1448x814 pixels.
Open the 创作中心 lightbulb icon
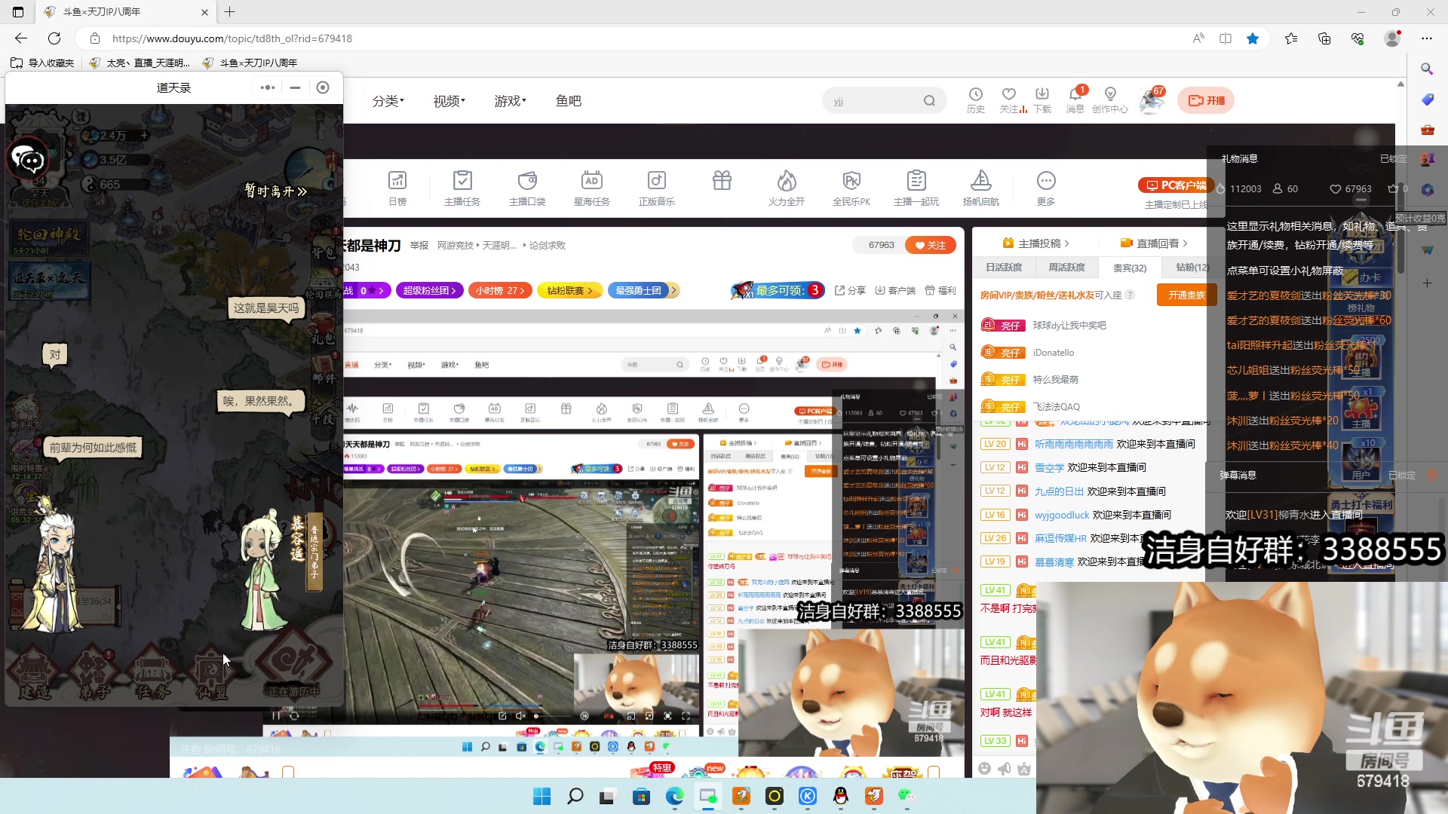(x=1110, y=99)
